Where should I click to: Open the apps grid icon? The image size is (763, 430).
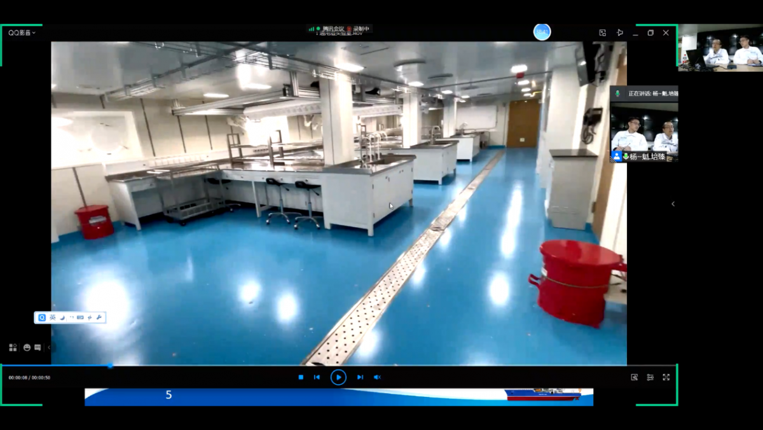[x=13, y=347]
